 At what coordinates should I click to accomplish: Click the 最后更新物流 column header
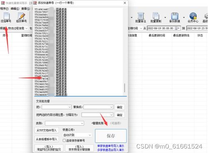point(181,35)
